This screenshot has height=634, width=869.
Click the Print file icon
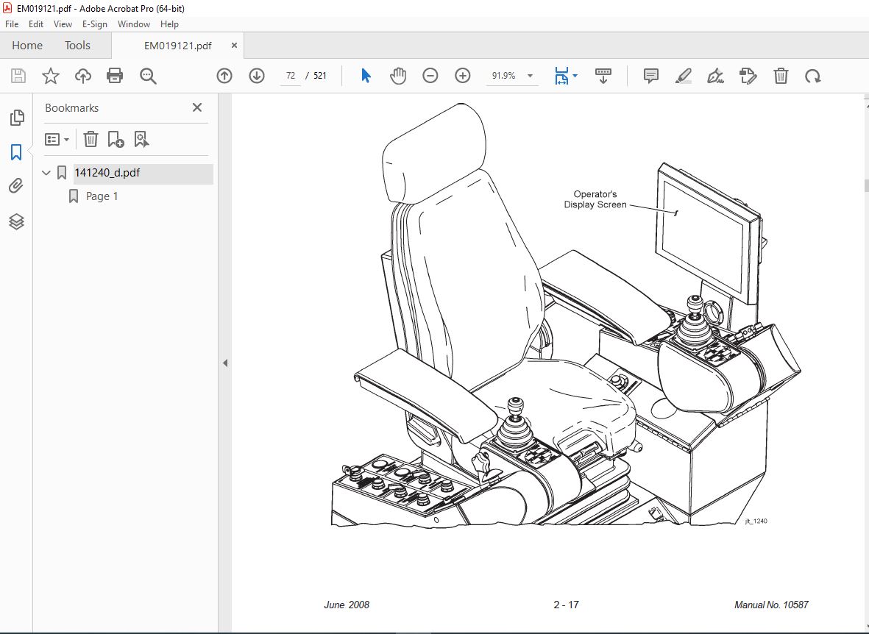pyautogui.click(x=115, y=75)
